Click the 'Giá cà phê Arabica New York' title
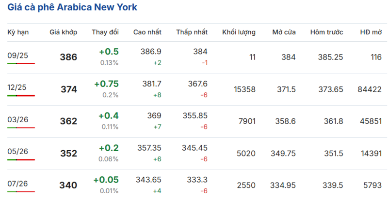This screenshot has height=200, width=388. pos(72,8)
